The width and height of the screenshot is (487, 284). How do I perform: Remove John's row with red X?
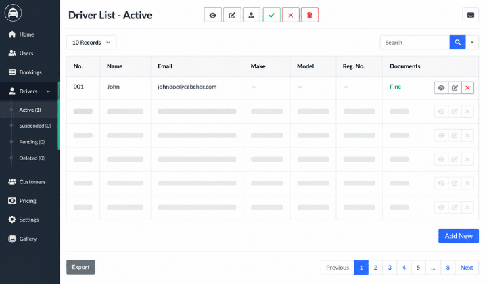coord(467,88)
